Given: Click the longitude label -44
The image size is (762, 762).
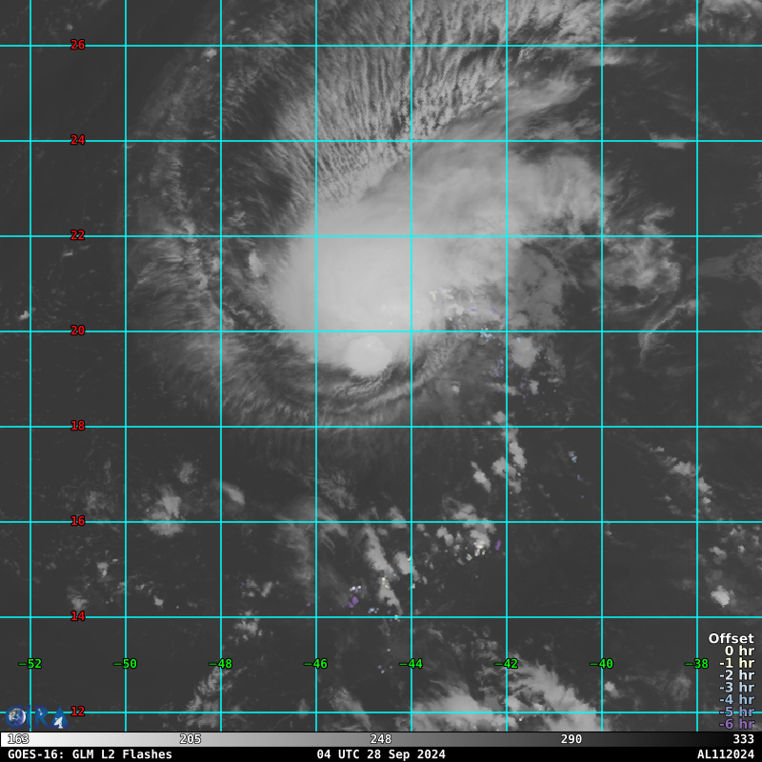Looking at the screenshot, I should point(411,664).
